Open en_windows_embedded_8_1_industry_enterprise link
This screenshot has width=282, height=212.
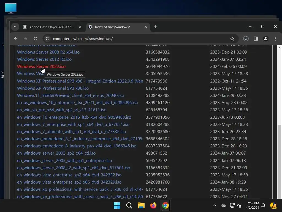(x=80, y=139)
